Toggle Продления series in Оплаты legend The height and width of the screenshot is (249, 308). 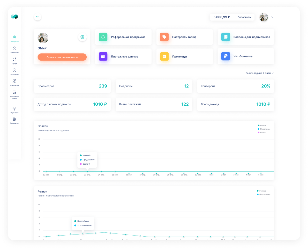pyautogui.click(x=264, y=129)
